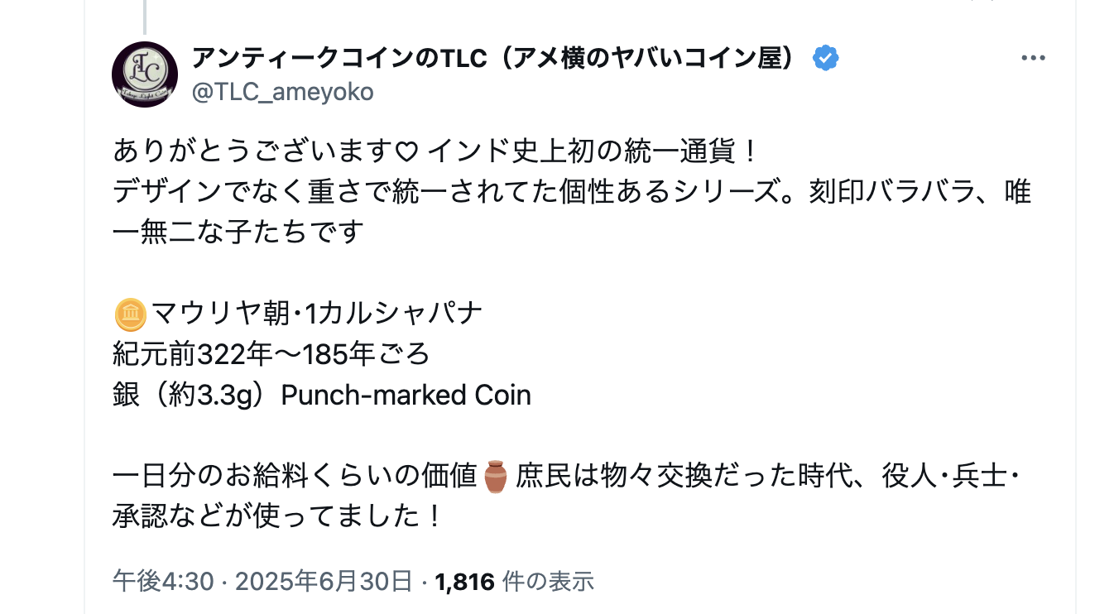Viewport: 1114px width, 614px height.
Task: Click the 件の表示 views label
Action: 548,582
